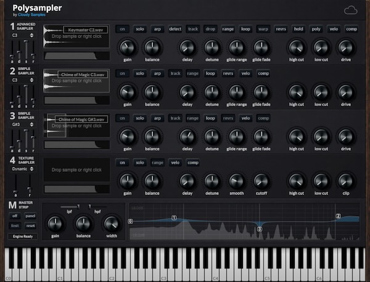370x282 pixels.
Task: Click sampler 2 attack envelope slider
Action: (12, 94)
